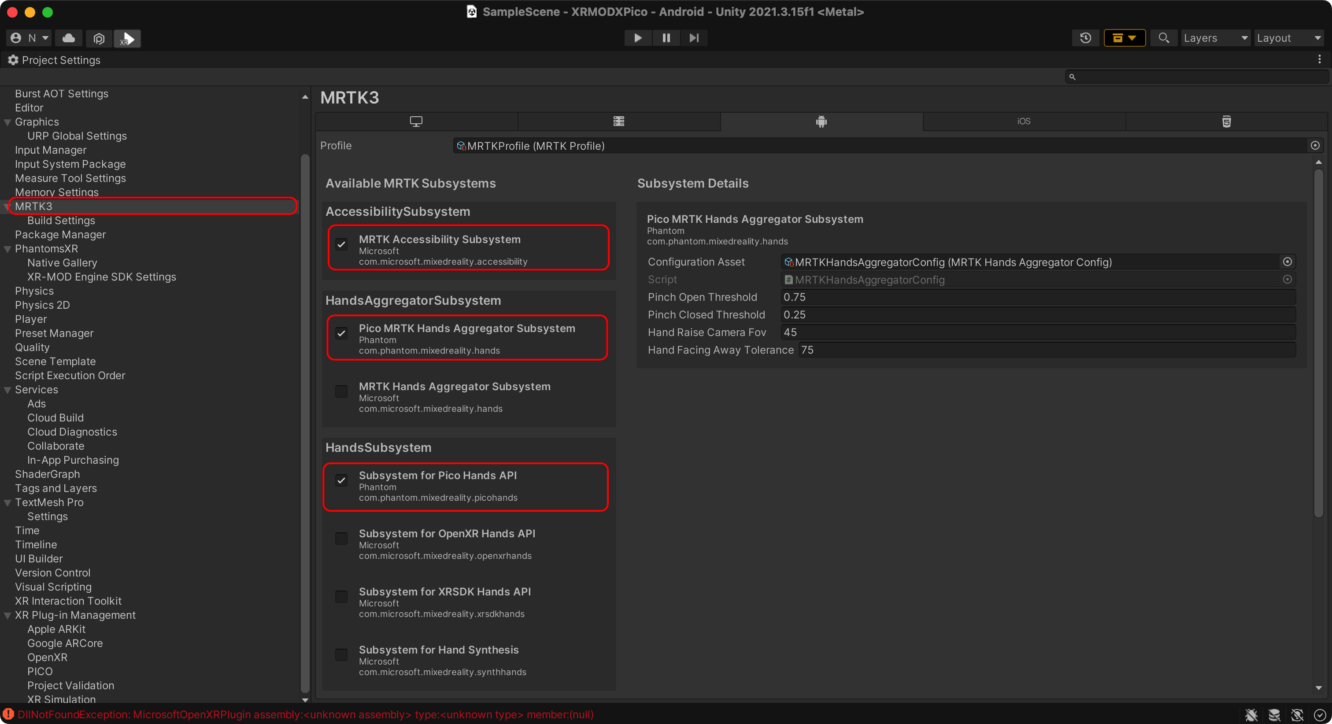Viewport: 1332px width, 724px height.
Task: Open the undo history icon
Action: coord(1085,38)
